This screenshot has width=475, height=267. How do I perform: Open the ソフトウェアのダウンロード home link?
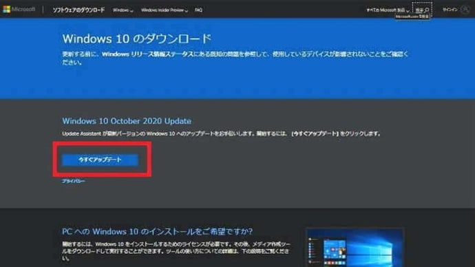pos(78,10)
